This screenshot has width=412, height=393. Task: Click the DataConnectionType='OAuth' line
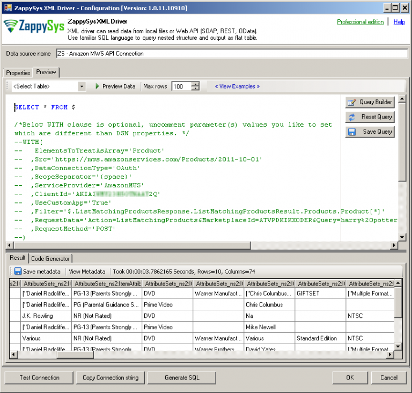(87, 168)
